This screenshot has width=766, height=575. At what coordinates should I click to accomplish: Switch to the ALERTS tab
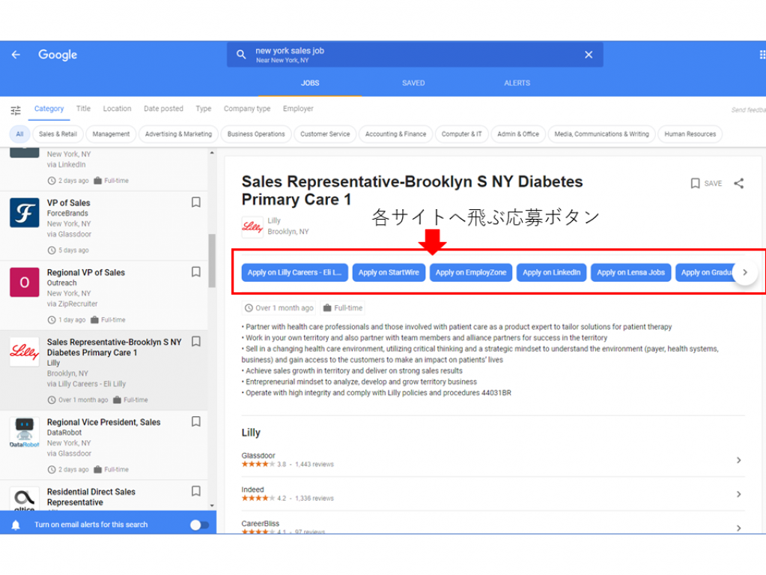pyautogui.click(x=517, y=83)
